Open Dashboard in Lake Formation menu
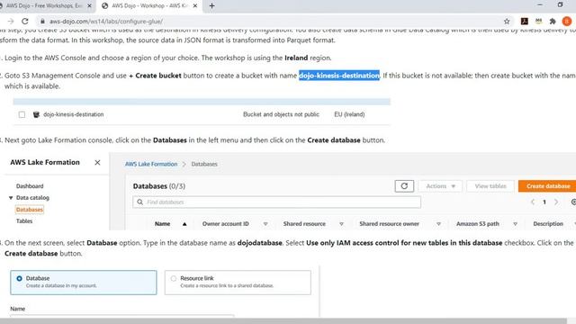Viewport: 576px width, 324px height. (x=30, y=186)
